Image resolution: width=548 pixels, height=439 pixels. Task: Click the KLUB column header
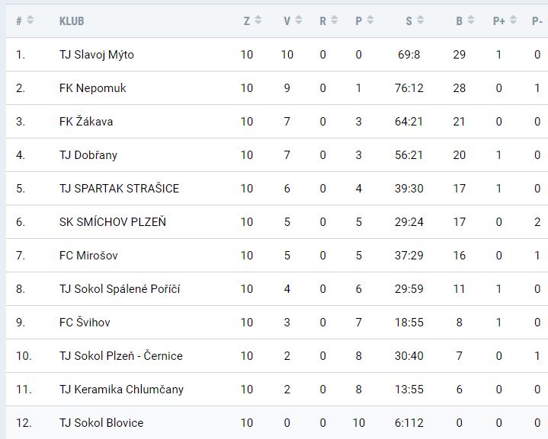72,21
